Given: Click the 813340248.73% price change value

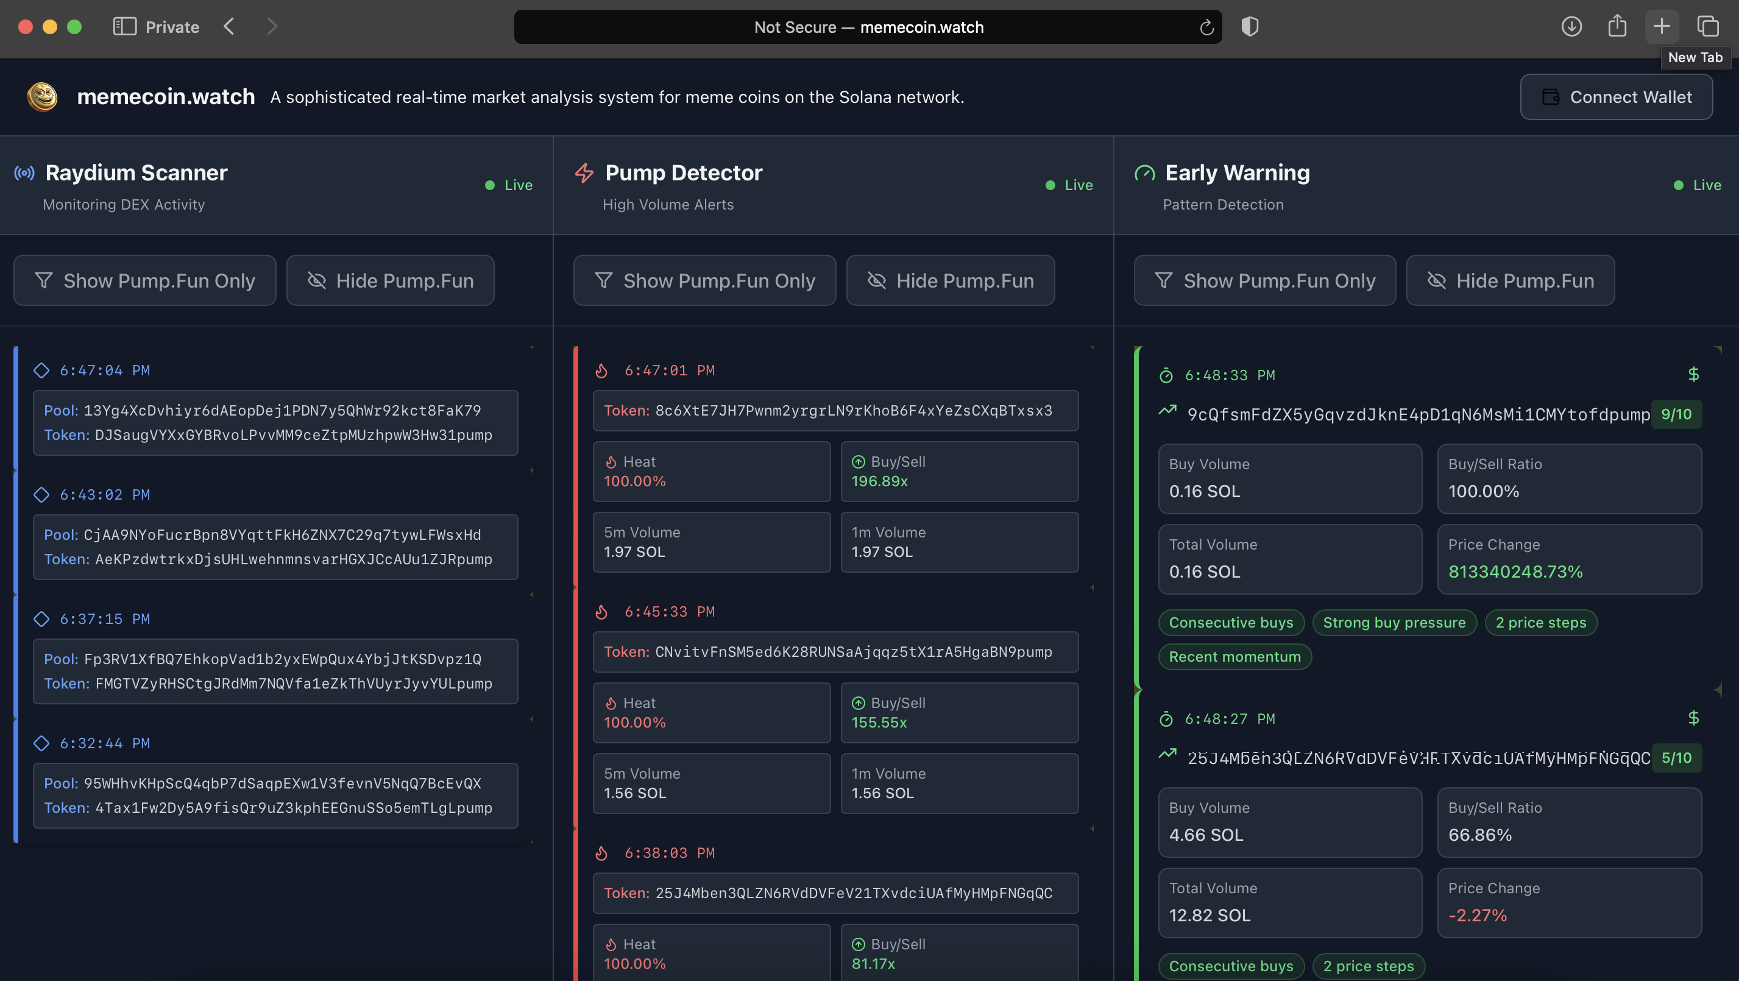Looking at the screenshot, I should pyautogui.click(x=1515, y=572).
